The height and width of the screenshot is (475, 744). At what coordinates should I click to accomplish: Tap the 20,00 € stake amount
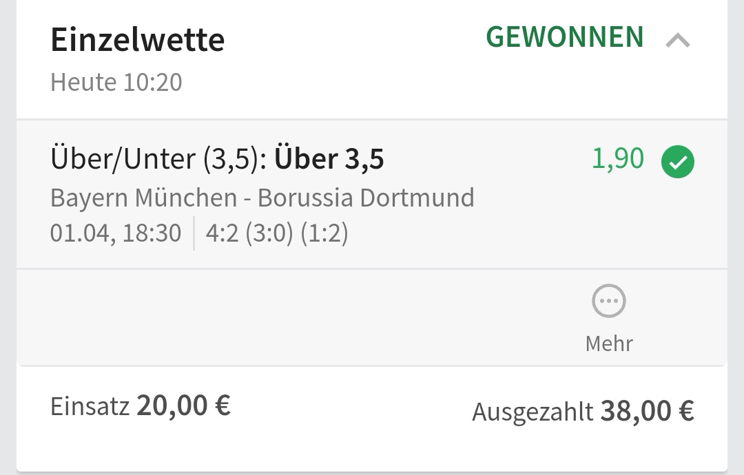[x=183, y=405]
